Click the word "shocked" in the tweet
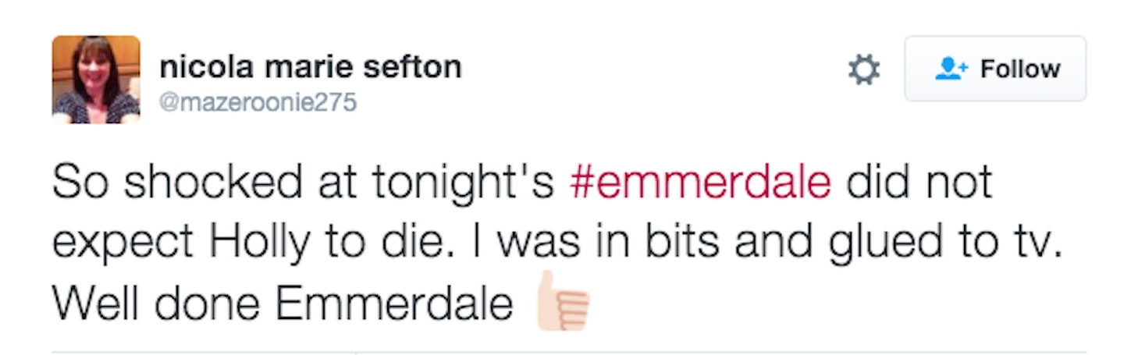Image resolution: width=1124 pixels, height=355 pixels. click(212, 183)
